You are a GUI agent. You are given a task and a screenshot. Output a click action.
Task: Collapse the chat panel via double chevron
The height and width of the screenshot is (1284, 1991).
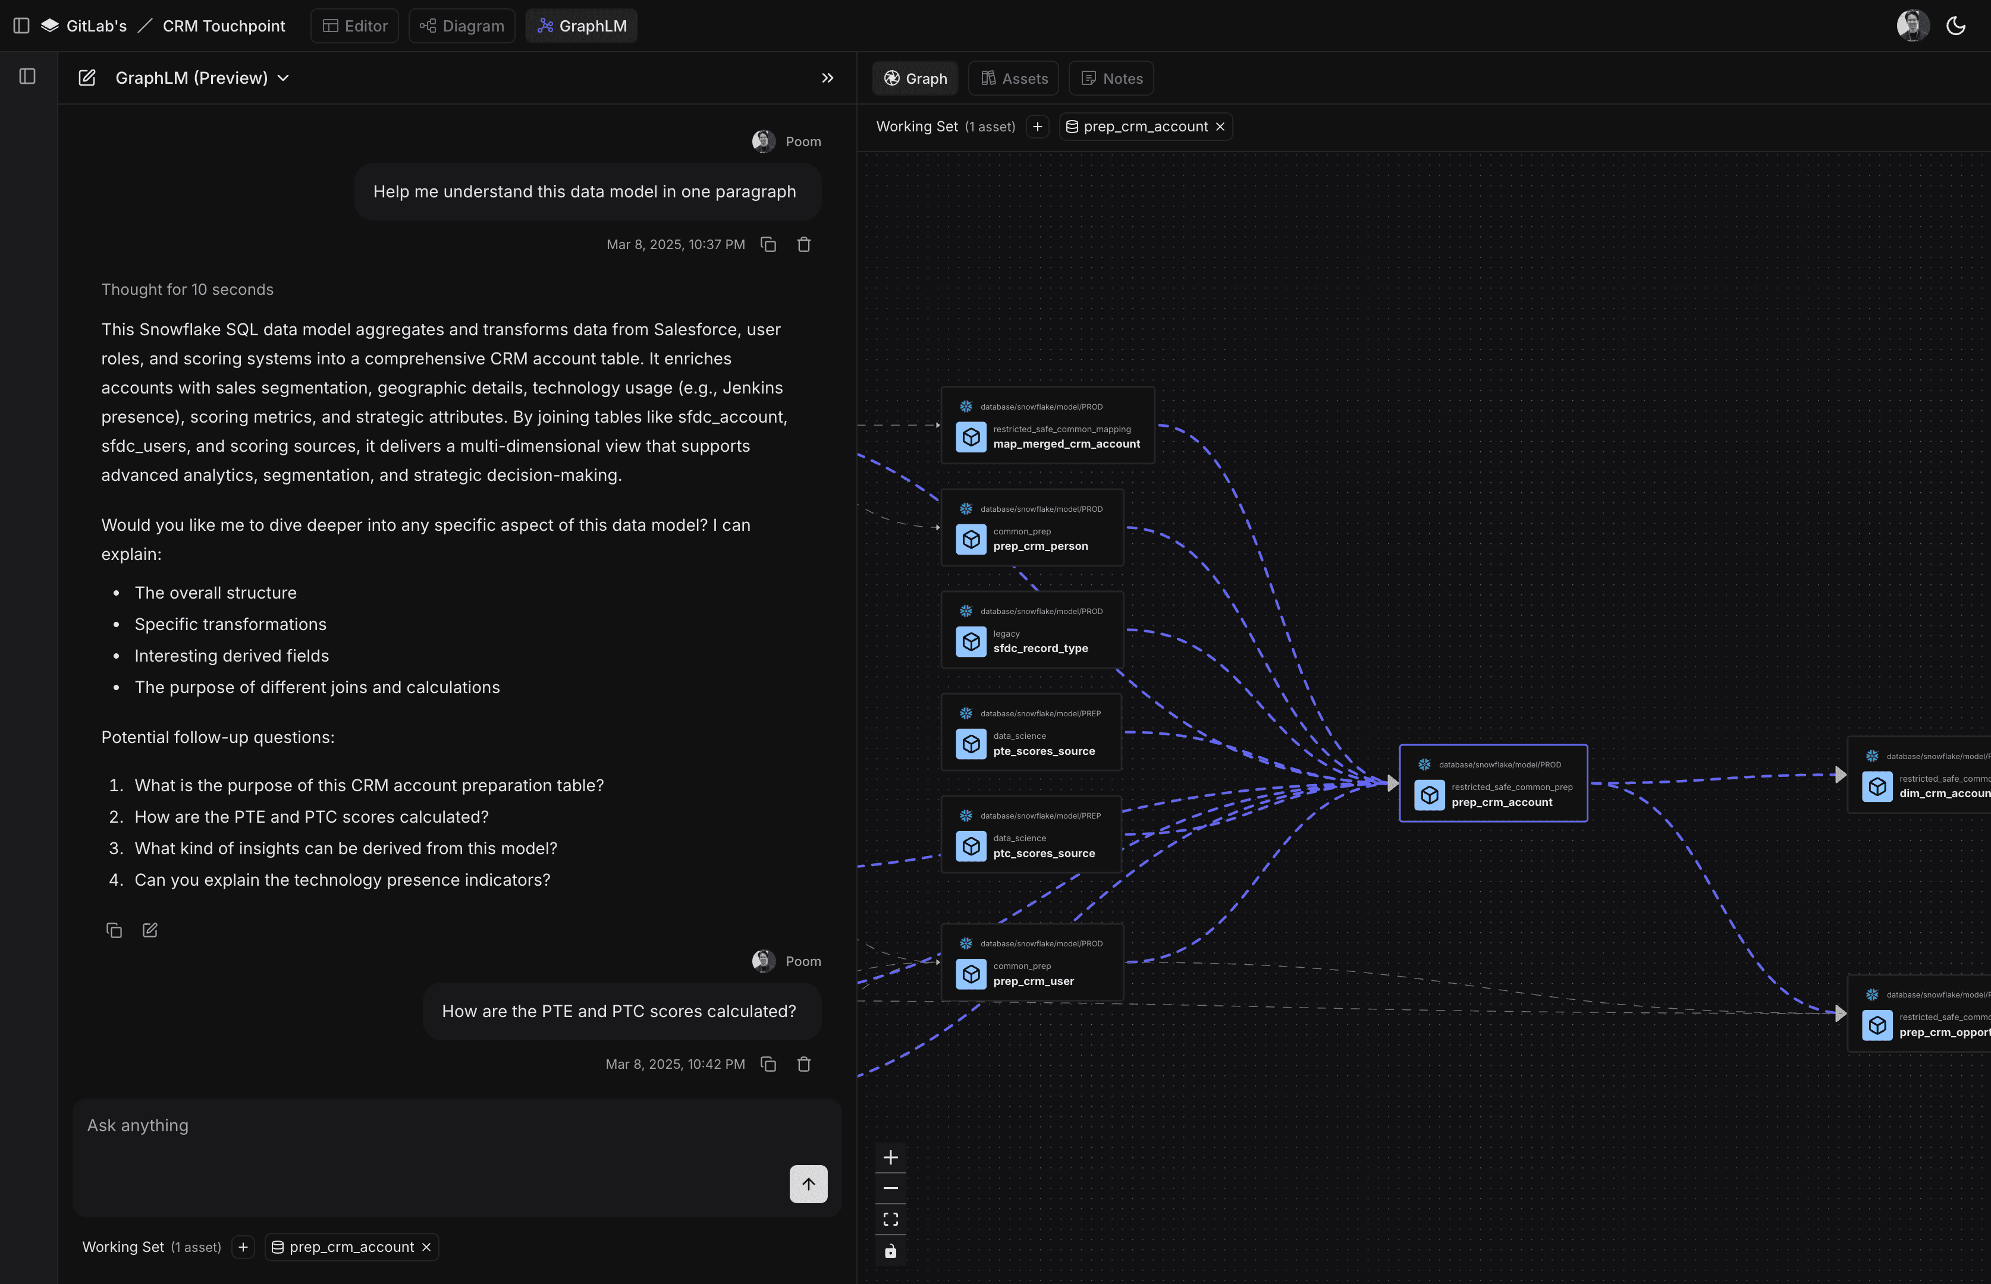click(x=827, y=77)
